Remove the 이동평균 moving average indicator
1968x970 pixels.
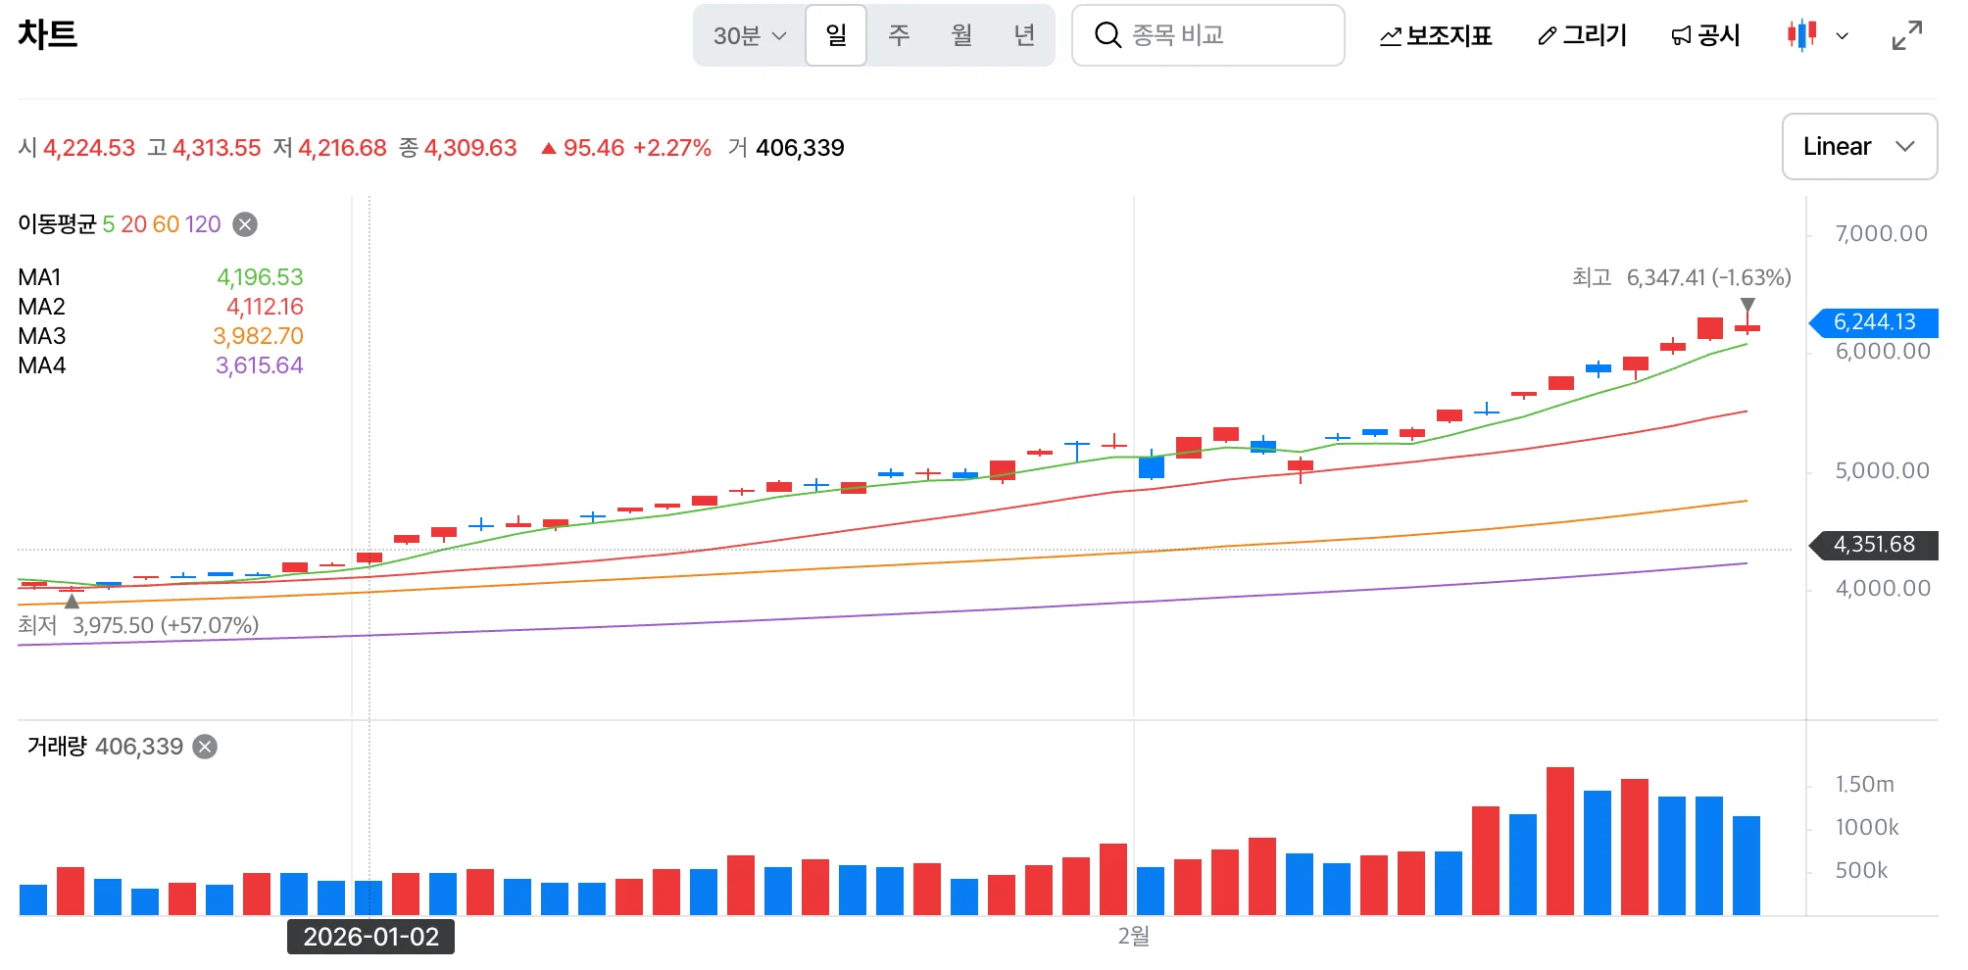point(245,224)
